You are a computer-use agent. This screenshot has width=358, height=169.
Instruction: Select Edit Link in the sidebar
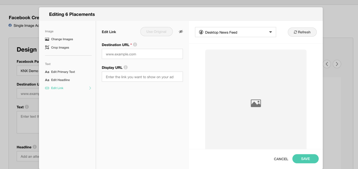pyautogui.click(x=57, y=88)
